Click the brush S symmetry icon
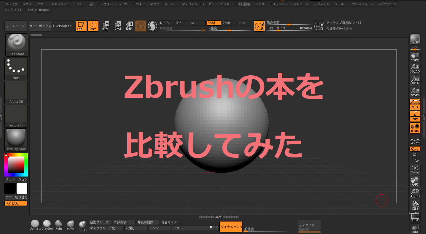The height and width of the screenshot is (234, 426). 259,26
